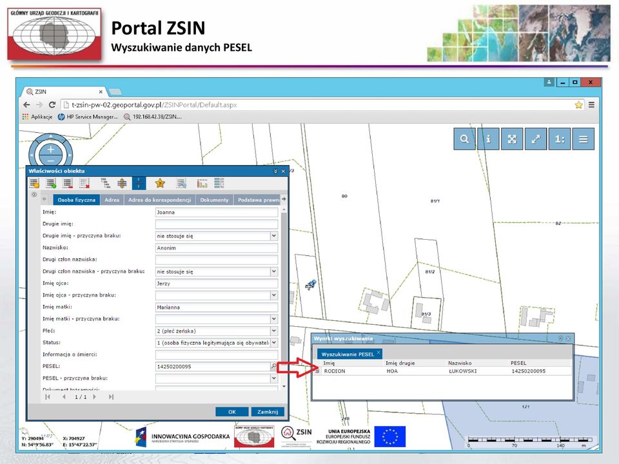
Task: Open Drugi człon nazwiska - przyczyna braku dropdown
Action: coord(273,271)
